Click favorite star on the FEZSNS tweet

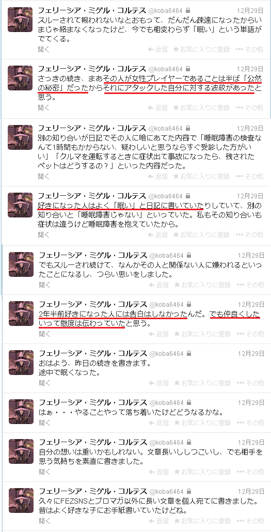(177, 520)
